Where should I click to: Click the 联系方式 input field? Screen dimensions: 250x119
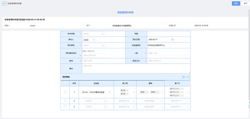click(167, 61)
